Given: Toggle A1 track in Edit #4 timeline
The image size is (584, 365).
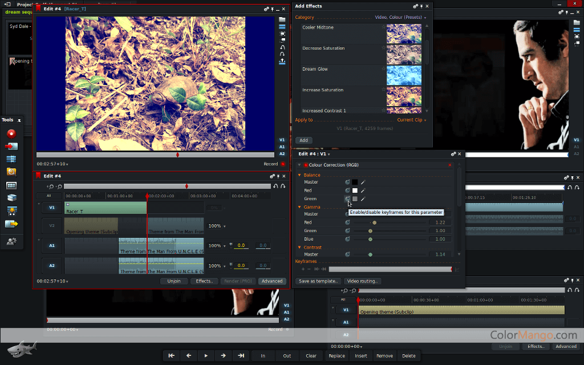Looking at the screenshot, I should tap(52, 246).
